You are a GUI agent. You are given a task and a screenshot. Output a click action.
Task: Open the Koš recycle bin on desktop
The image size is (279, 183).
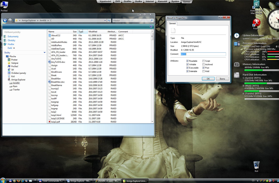point(257,166)
